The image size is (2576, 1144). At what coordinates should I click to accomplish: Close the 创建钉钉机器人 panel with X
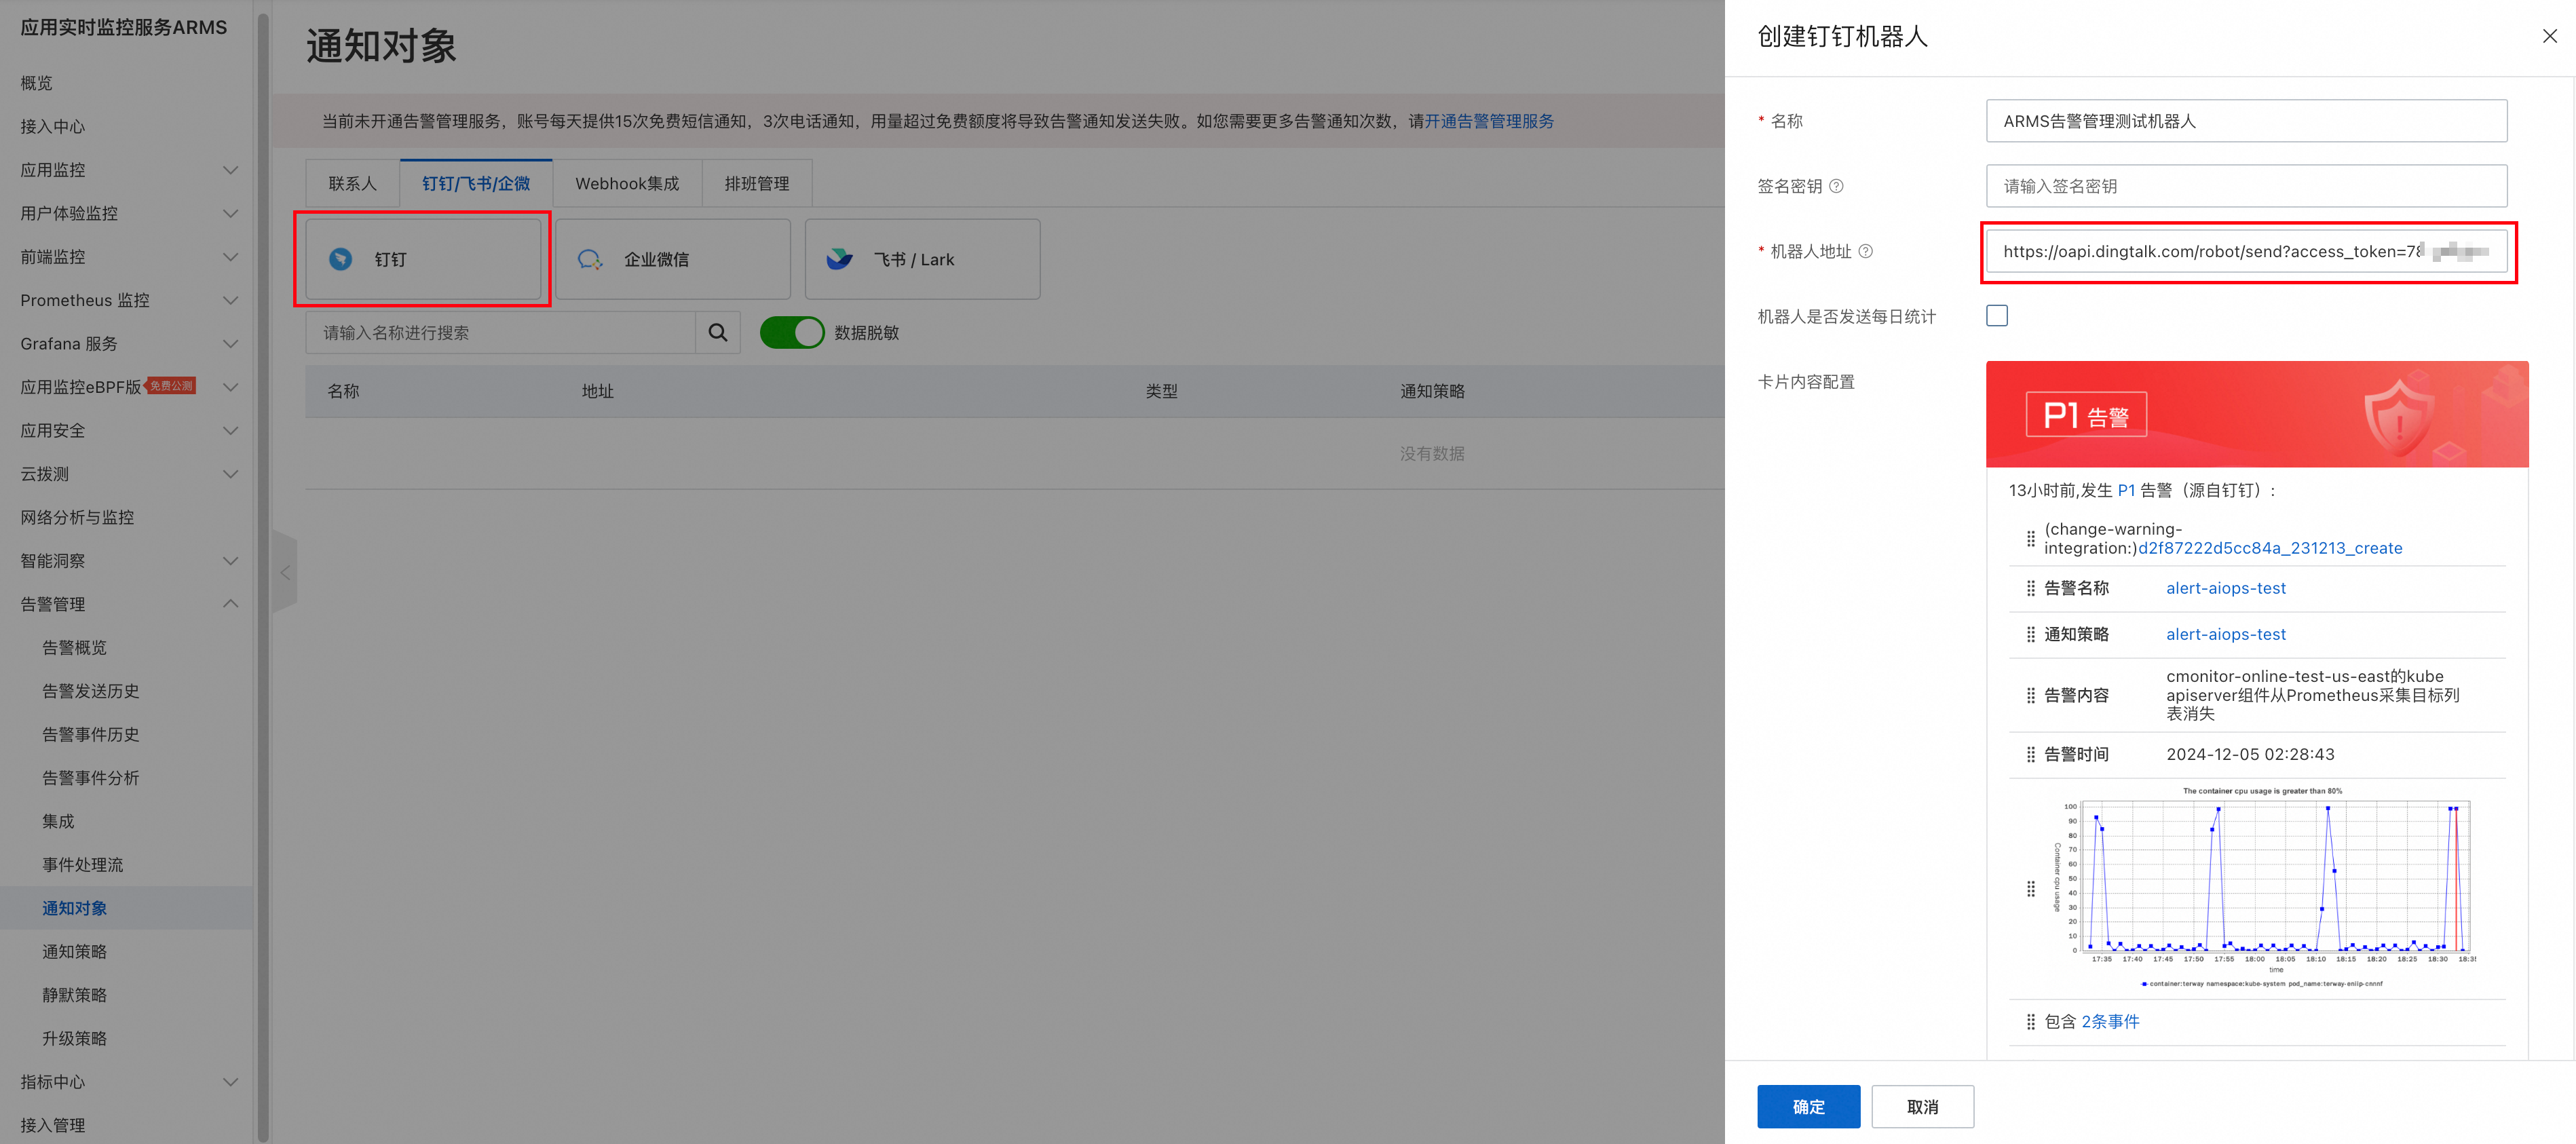tap(2549, 36)
